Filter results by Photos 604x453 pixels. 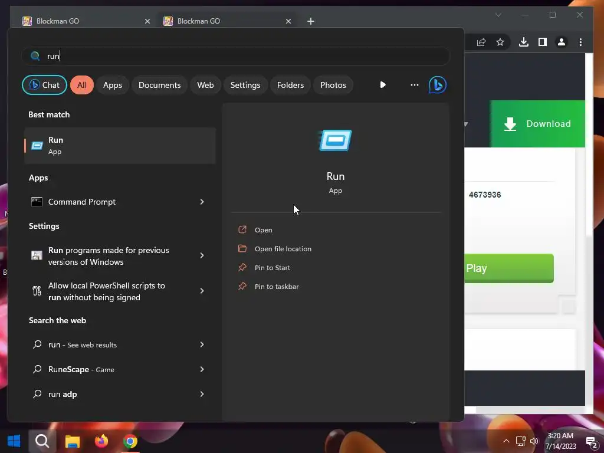(x=333, y=85)
